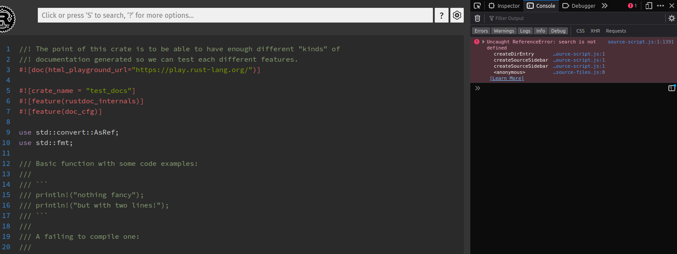Toggle the Warnings log filter
Image resolution: width=677 pixels, height=254 pixels.
coord(504,31)
